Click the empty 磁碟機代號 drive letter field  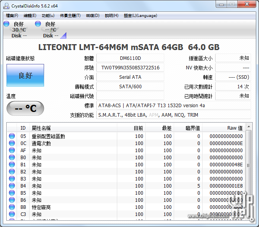point(130,96)
